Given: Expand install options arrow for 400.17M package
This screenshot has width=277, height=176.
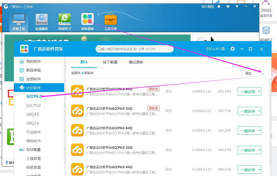Looking at the screenshot, I should pyautogui.click(x=259, y=150).
